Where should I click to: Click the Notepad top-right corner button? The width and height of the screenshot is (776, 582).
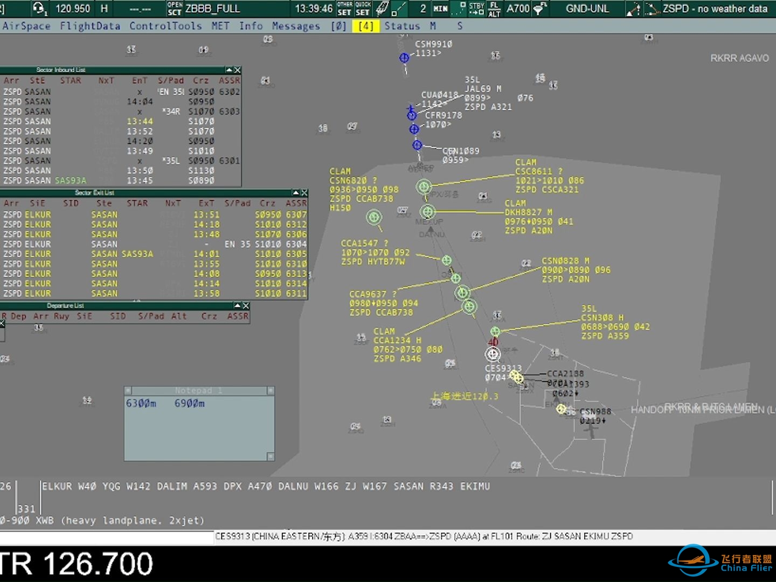click(x=271, y=390)
